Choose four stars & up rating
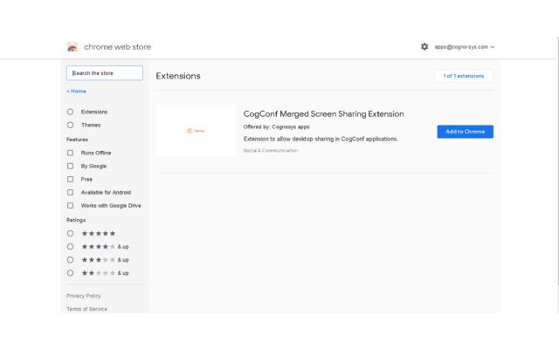Image resolution: width=559 pixels, height=349 pixels. tap(70, 246)
